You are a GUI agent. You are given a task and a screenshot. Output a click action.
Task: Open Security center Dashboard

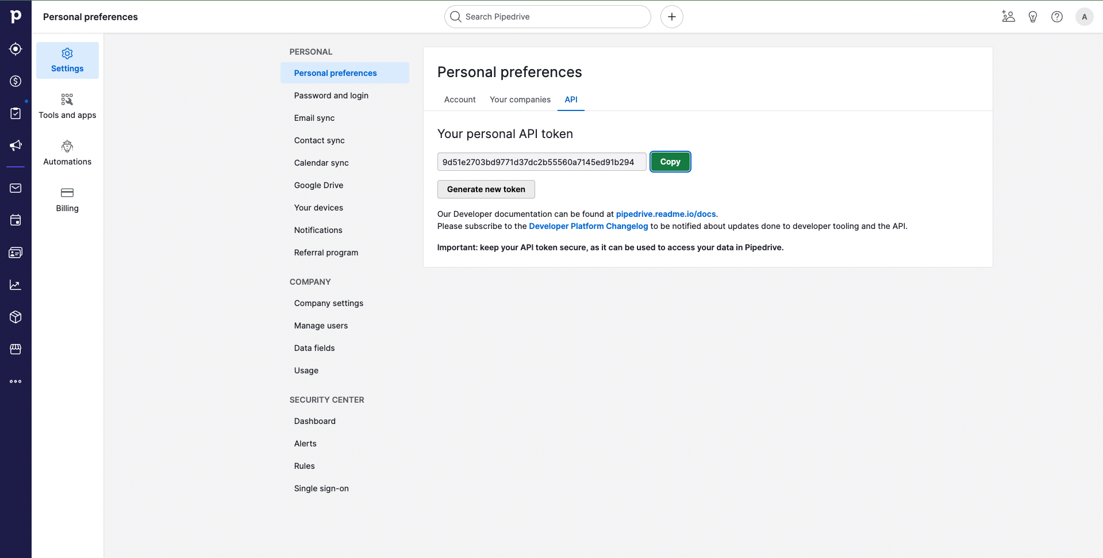coord(345,421)
